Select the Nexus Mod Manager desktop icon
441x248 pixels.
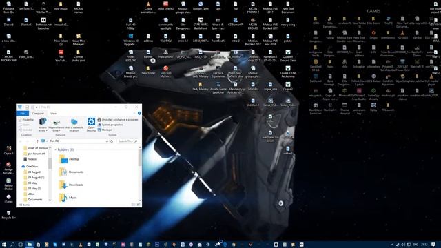tap(78, 40)
